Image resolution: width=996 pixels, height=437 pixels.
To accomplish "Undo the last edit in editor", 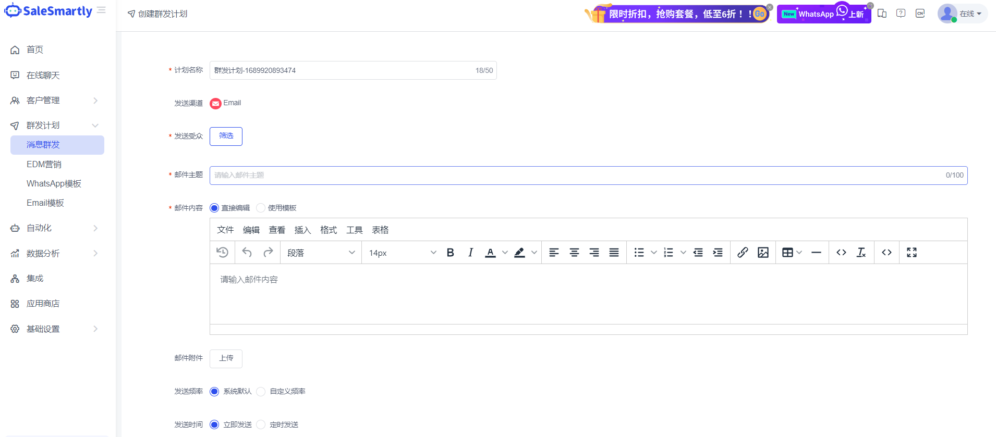I will pos(247,253).
